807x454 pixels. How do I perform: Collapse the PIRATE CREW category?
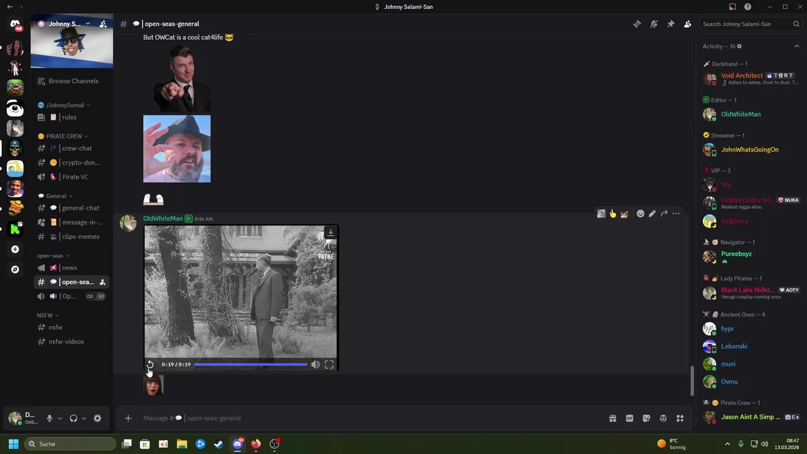point(62,136)
